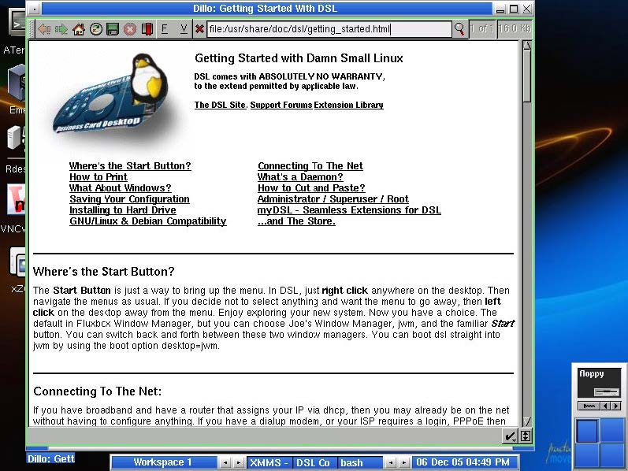This screenshot has width=628, height=471.
Task: Click previous workspace arrow next to Workspace 1
Action: click(x=224, y=462)
